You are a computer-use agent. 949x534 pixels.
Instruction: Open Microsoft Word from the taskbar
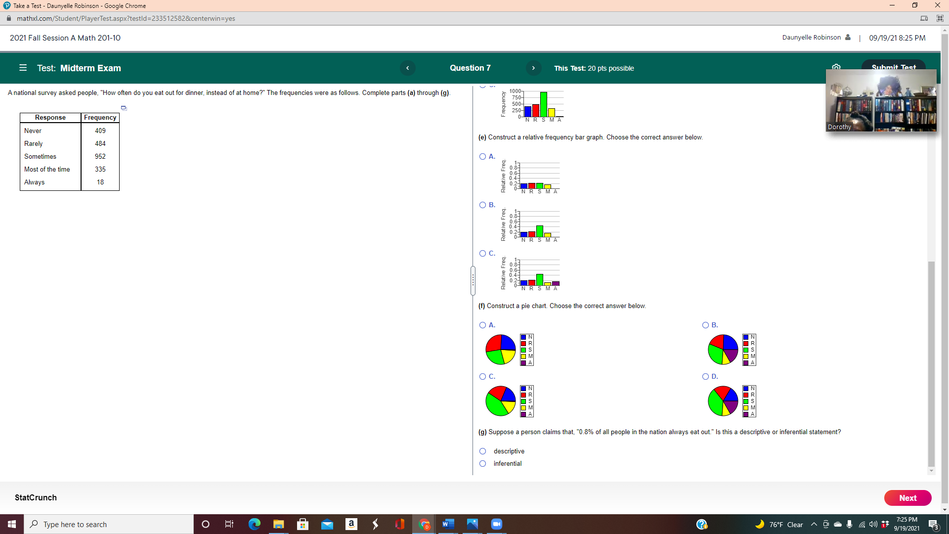point(448,524)
